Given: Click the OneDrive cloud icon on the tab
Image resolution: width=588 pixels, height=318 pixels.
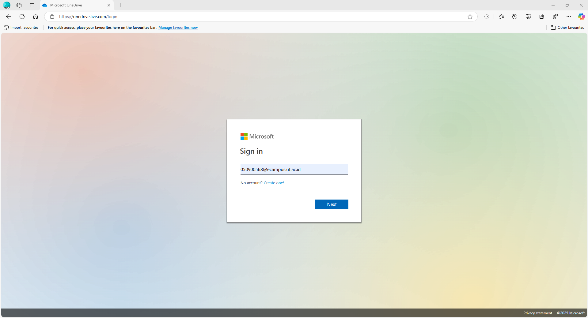Looking at the screenshot, I should tap(45, 5).
